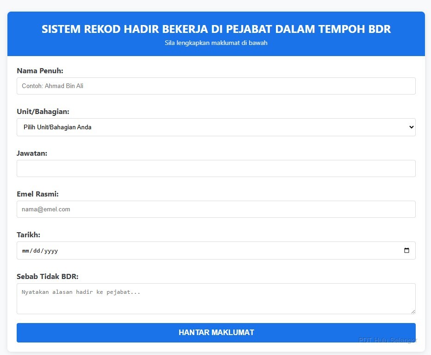
Task: Click the PDT Hulu Selangor watermark
Action: [387, 340]
